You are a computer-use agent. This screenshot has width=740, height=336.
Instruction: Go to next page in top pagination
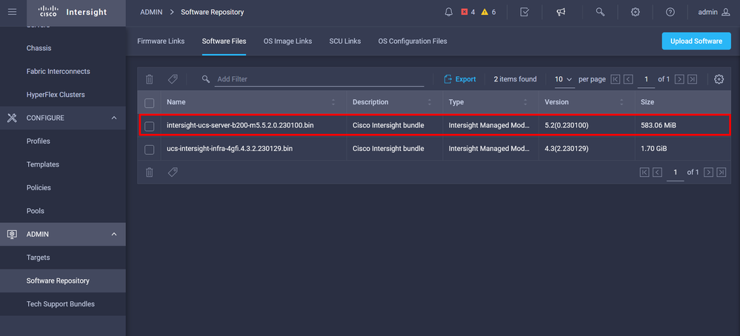(679, 79)
